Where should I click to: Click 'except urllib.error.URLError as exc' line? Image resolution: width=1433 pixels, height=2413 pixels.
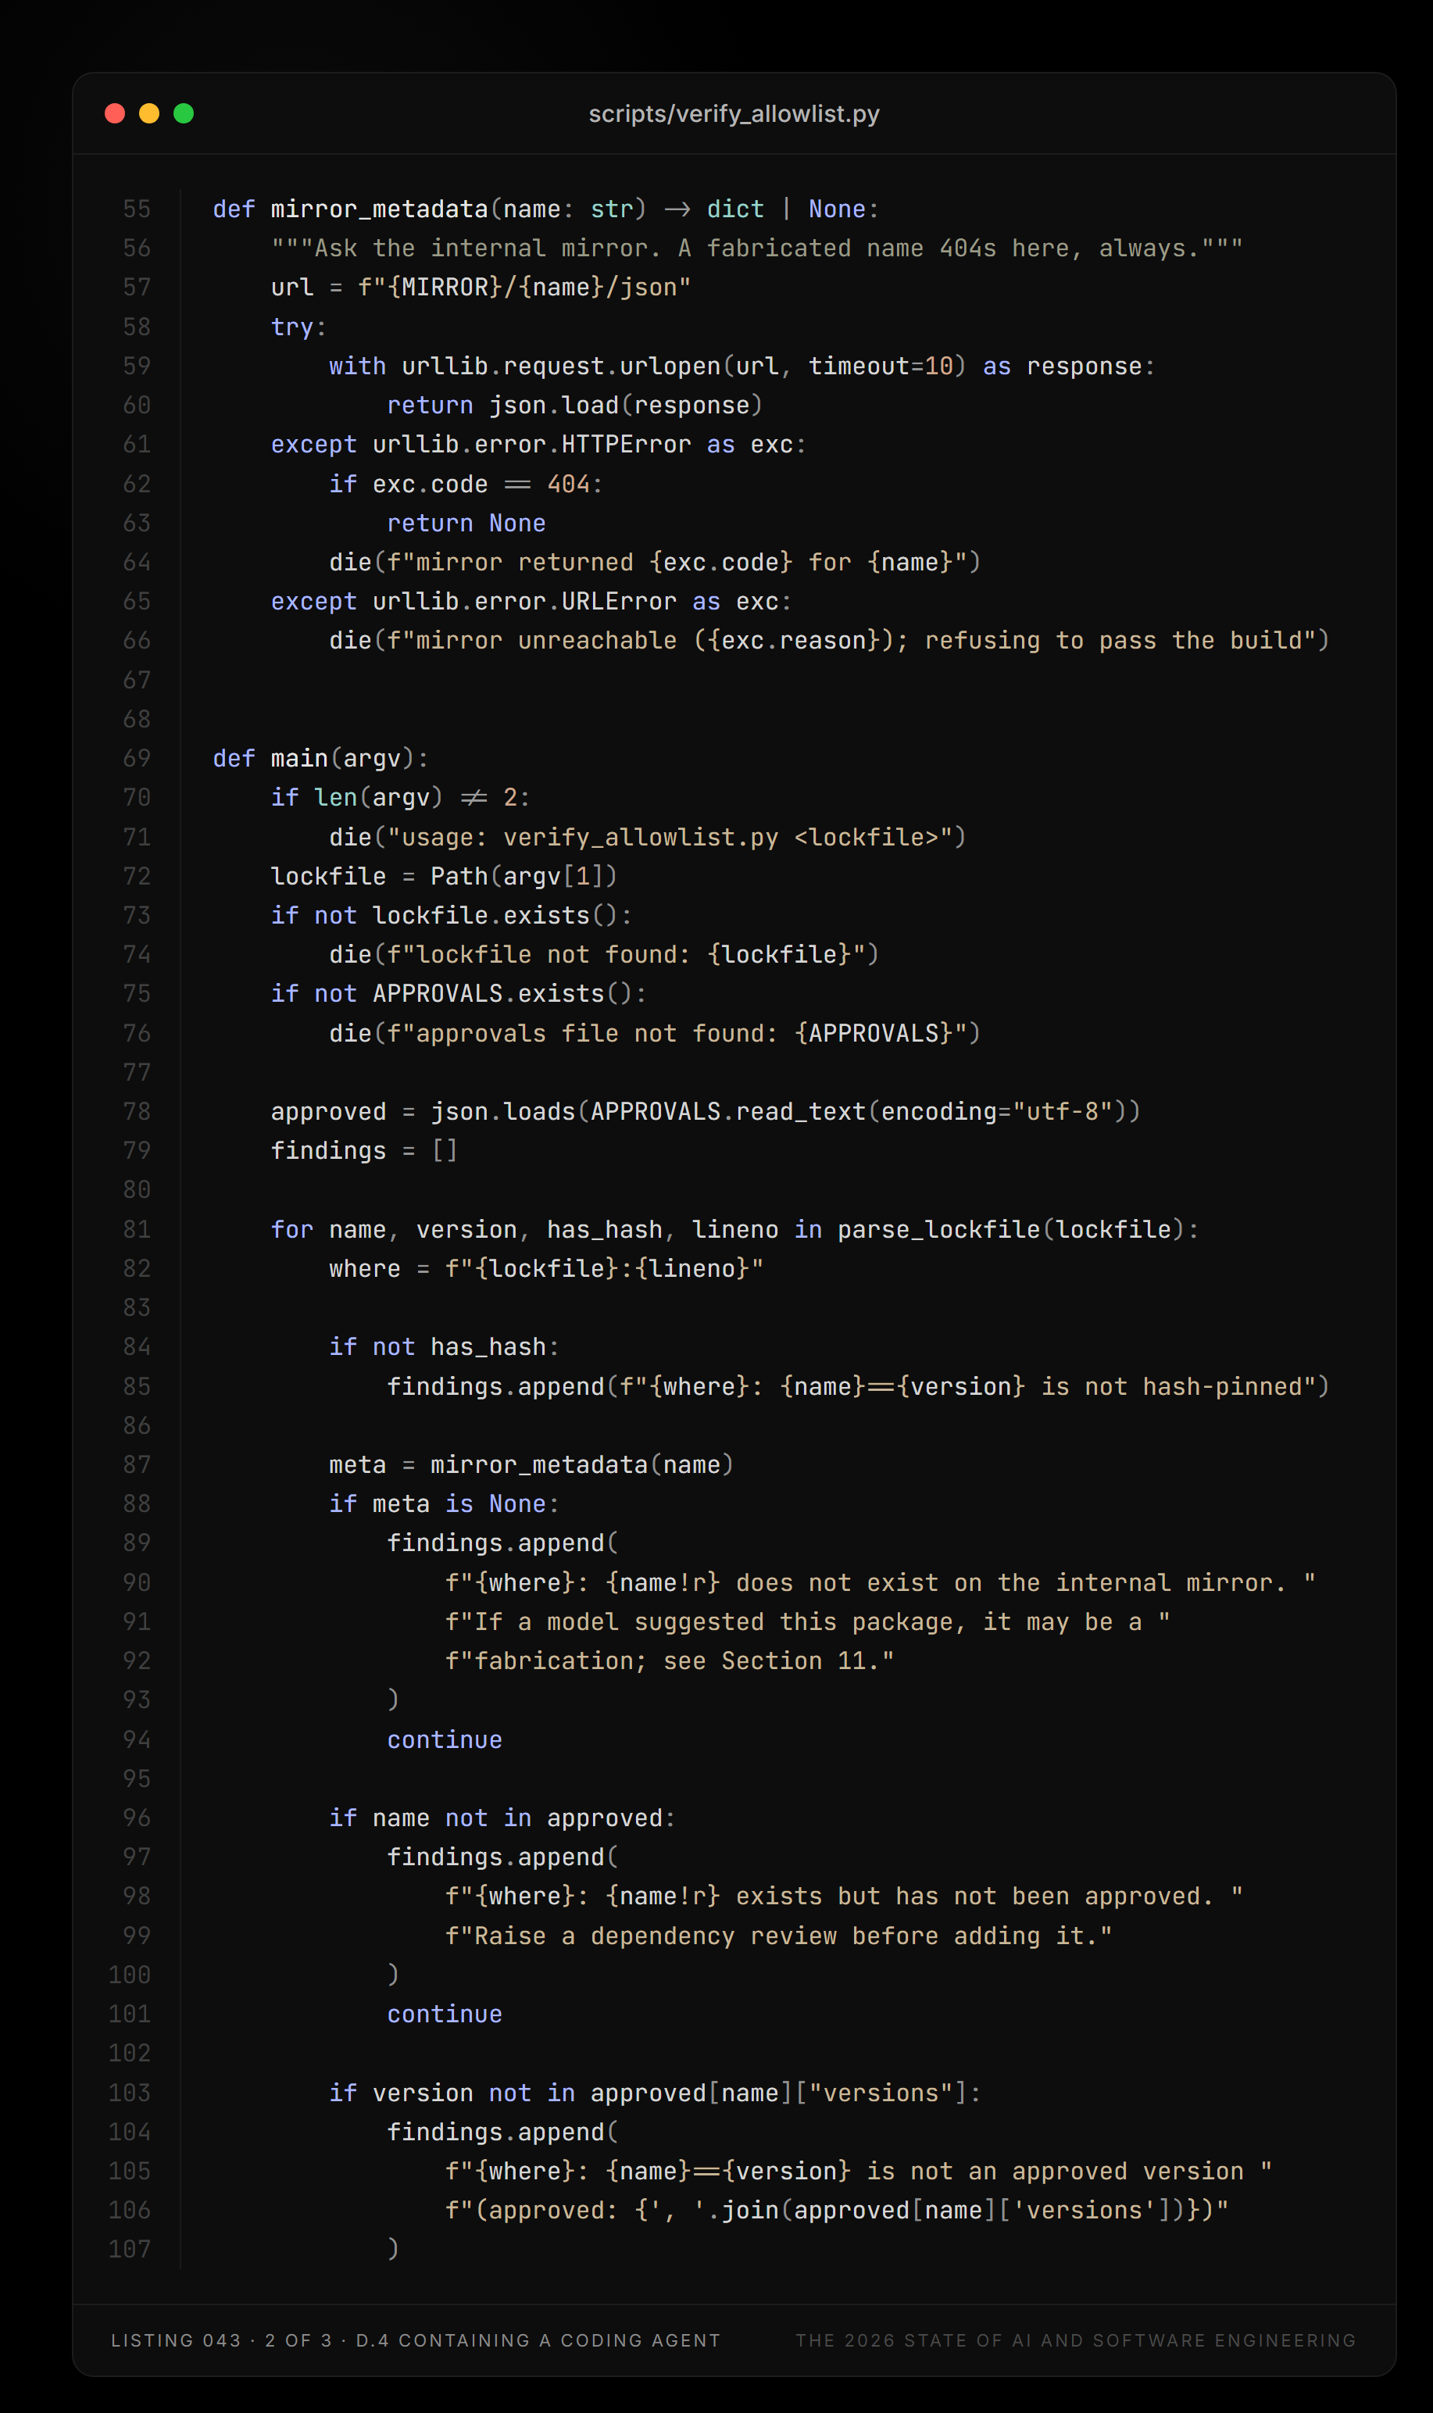[x=531, y=602]
